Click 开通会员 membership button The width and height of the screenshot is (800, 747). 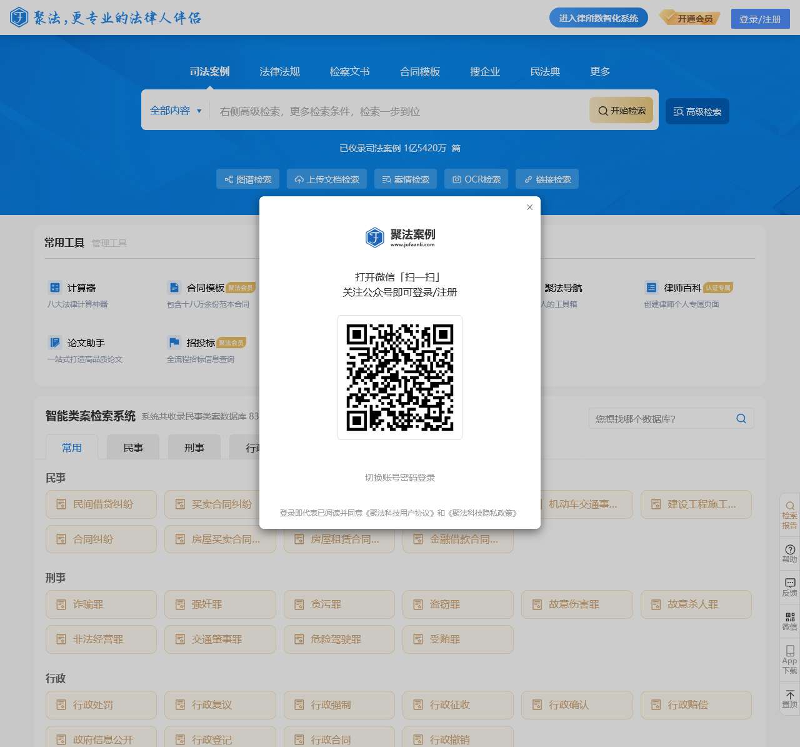(x=690, y=18)
